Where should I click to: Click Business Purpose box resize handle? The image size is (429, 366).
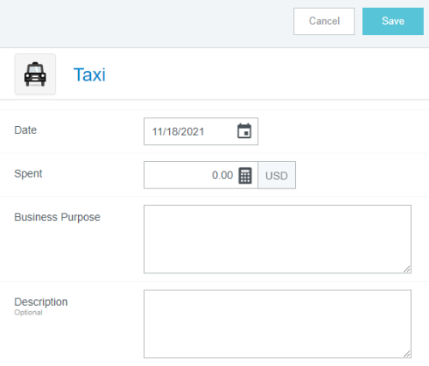[x=408, y=269]
